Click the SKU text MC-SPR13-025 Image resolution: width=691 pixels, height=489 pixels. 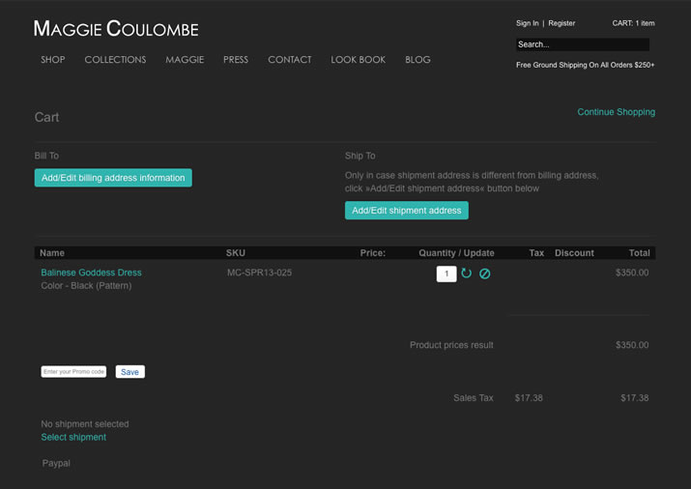point(260,273)
